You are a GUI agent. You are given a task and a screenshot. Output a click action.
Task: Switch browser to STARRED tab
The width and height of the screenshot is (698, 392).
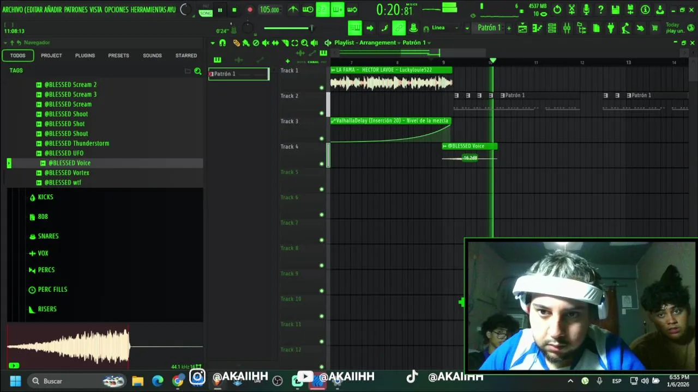coord(186,56)
